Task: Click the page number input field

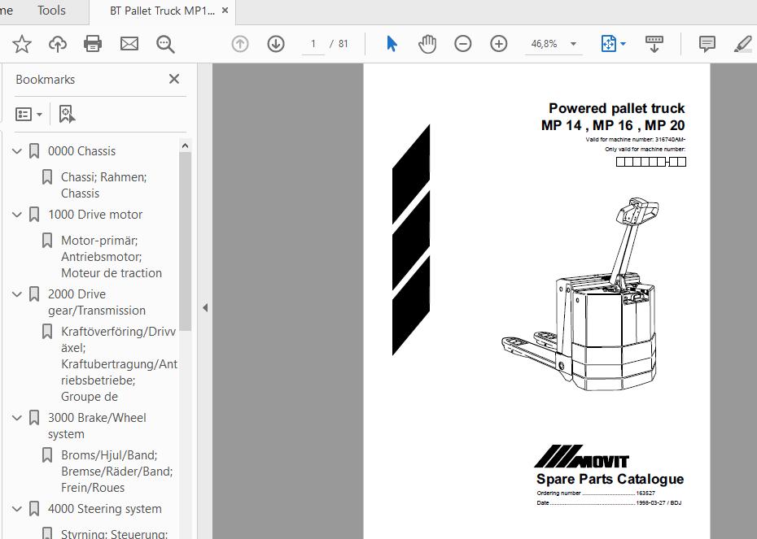Action: pos(313,44)
